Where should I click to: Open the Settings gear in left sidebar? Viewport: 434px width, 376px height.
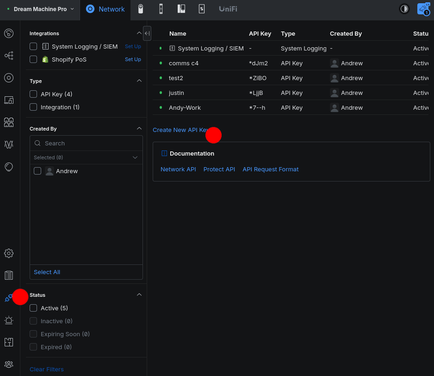[x=9, y=253]
